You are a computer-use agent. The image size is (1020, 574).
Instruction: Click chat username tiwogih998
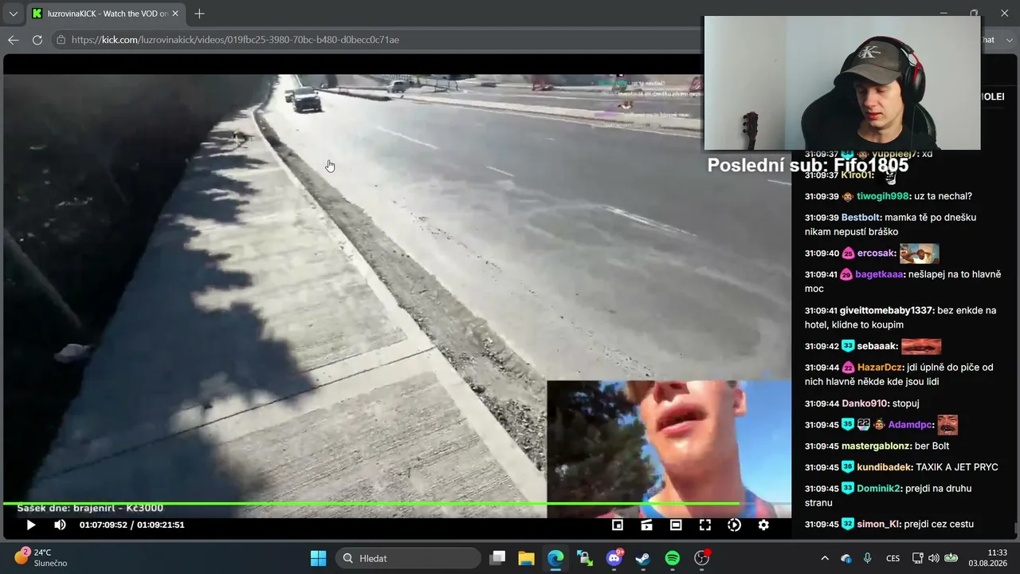tap(883, 196)
